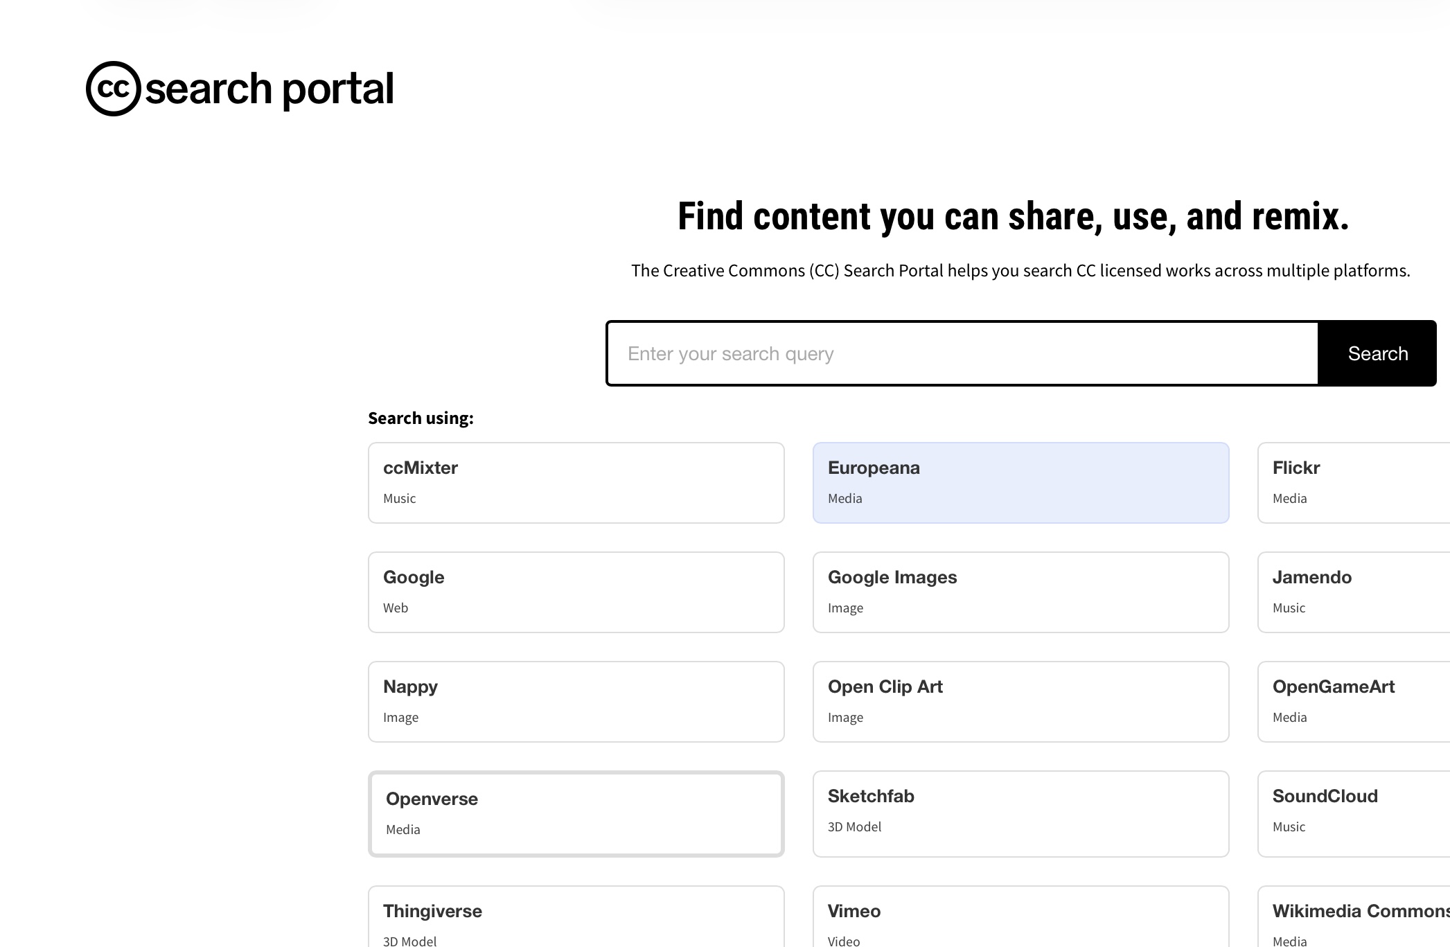Viewport: 1450px width, 947px height.
Task: Select the Google Web source
Action: tap(576, 592)
